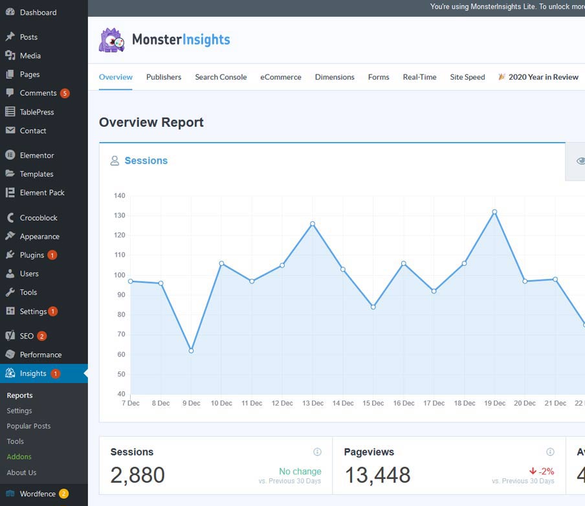The width and height of the screenshot is (585, 506).
Task: Switch to the Real-Time tab
Action: coord(420,77)
